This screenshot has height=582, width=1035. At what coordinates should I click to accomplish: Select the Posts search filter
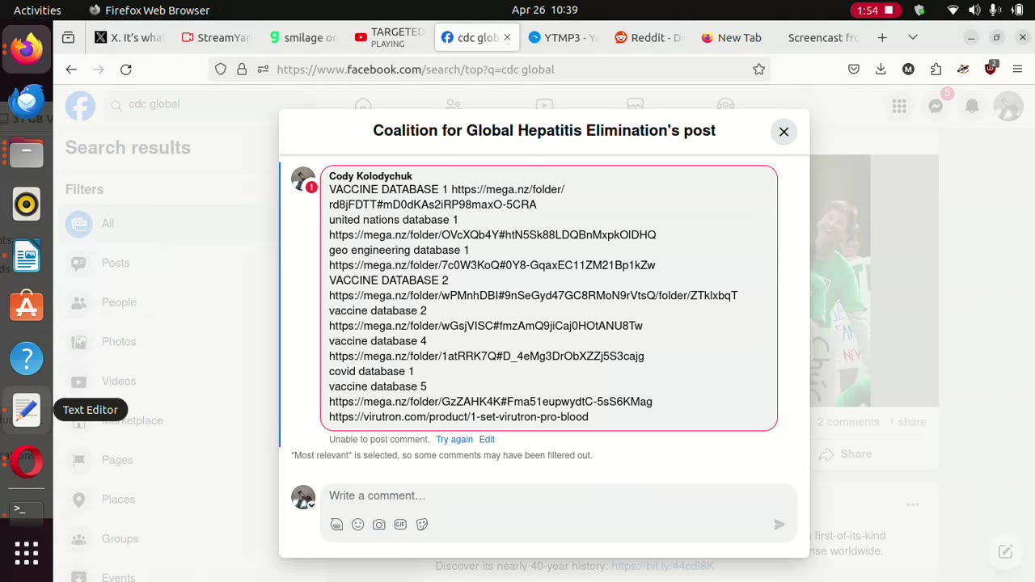[x=166, y=263]
